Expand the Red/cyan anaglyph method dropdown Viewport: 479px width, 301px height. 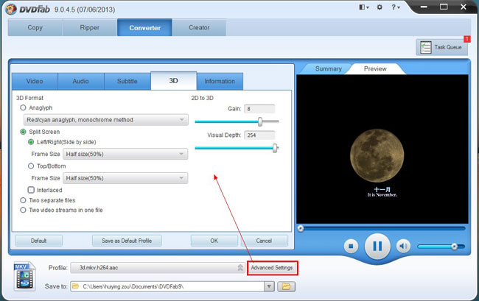(105, 120)
